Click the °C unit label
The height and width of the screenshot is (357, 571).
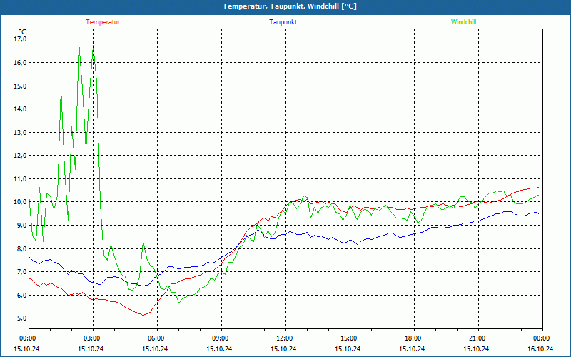click(23, 31)
